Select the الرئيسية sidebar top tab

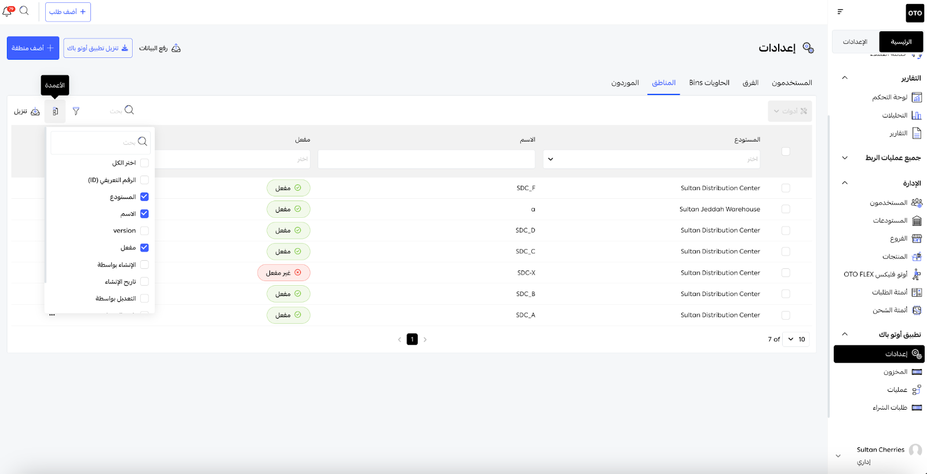click(901, 42)
